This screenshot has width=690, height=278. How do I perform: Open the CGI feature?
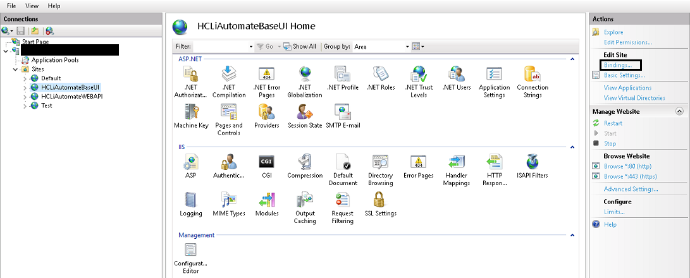[x=267, y=166]
